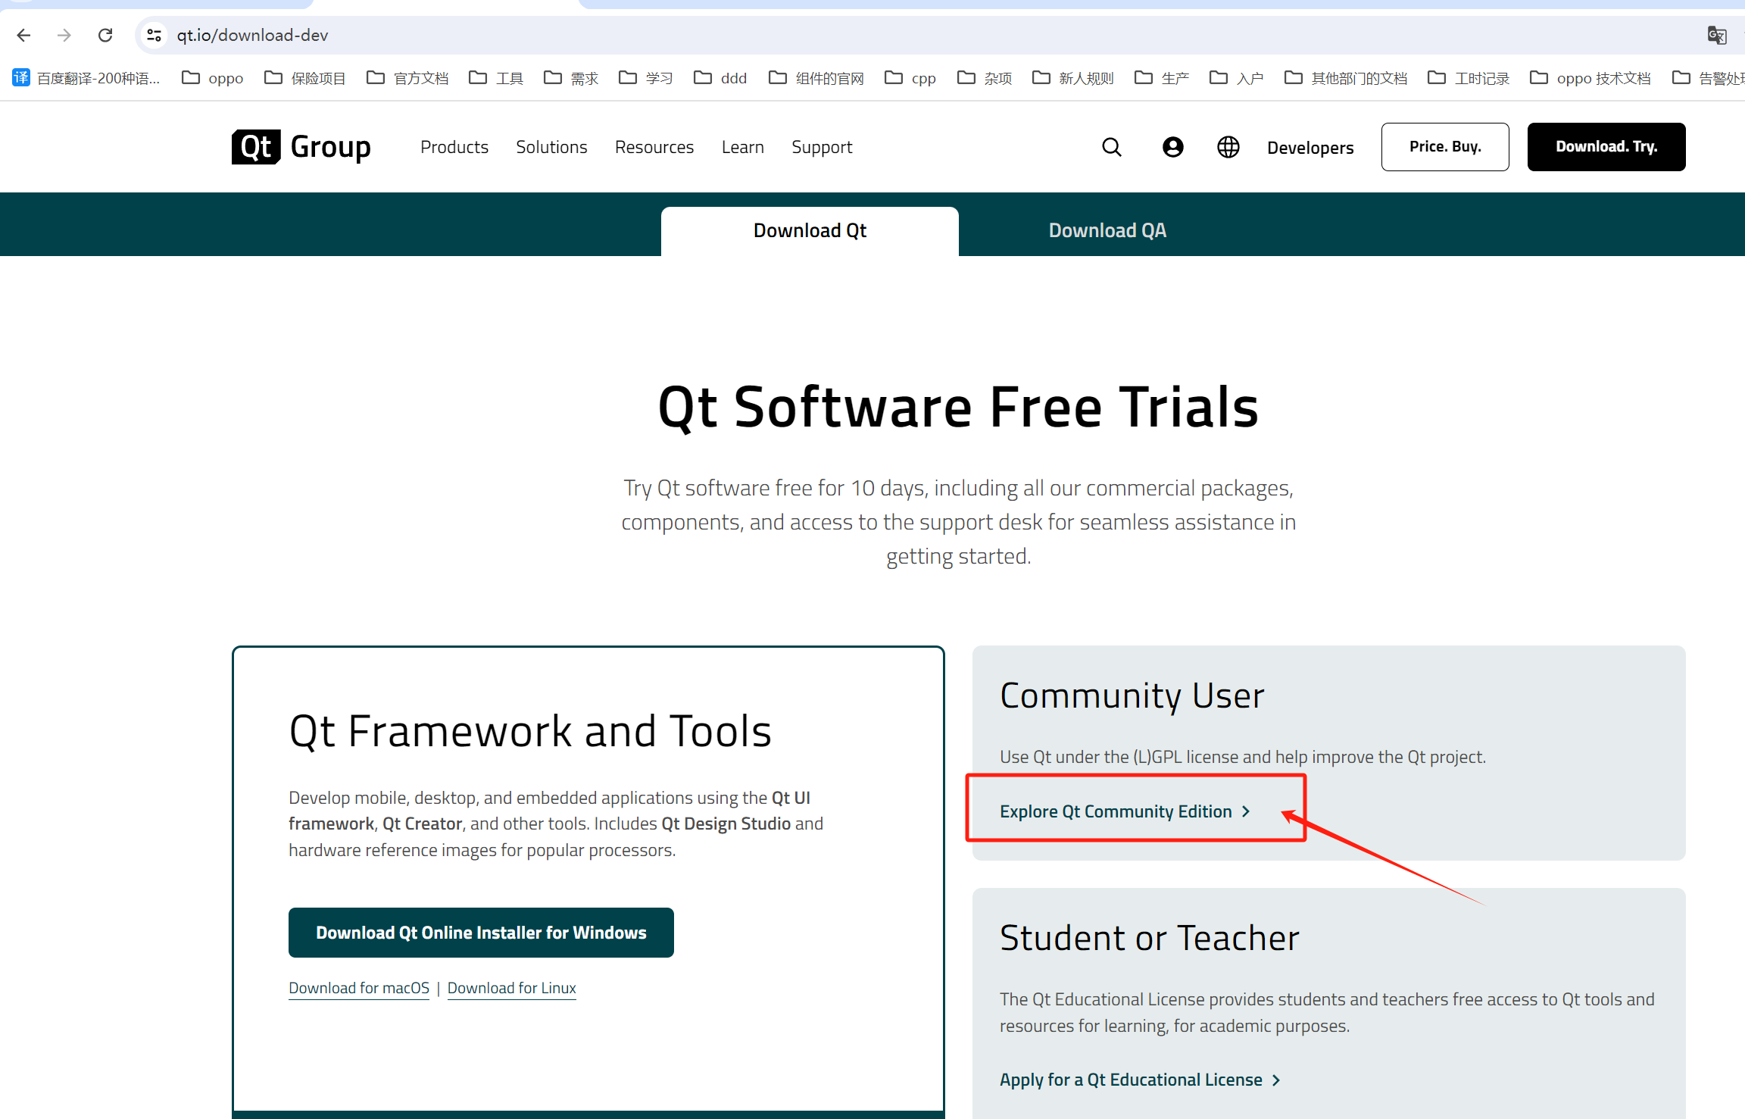Viewport: 1745px width, 1119px height.
Task: Open the user account icon
Action: click(x=1173, y=147)
